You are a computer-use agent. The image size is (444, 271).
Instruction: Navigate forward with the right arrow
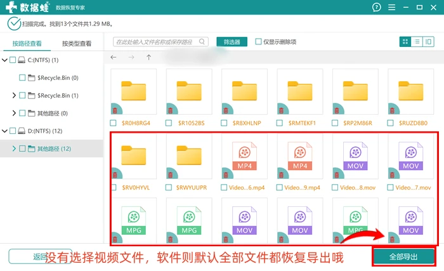pos(131,57)
